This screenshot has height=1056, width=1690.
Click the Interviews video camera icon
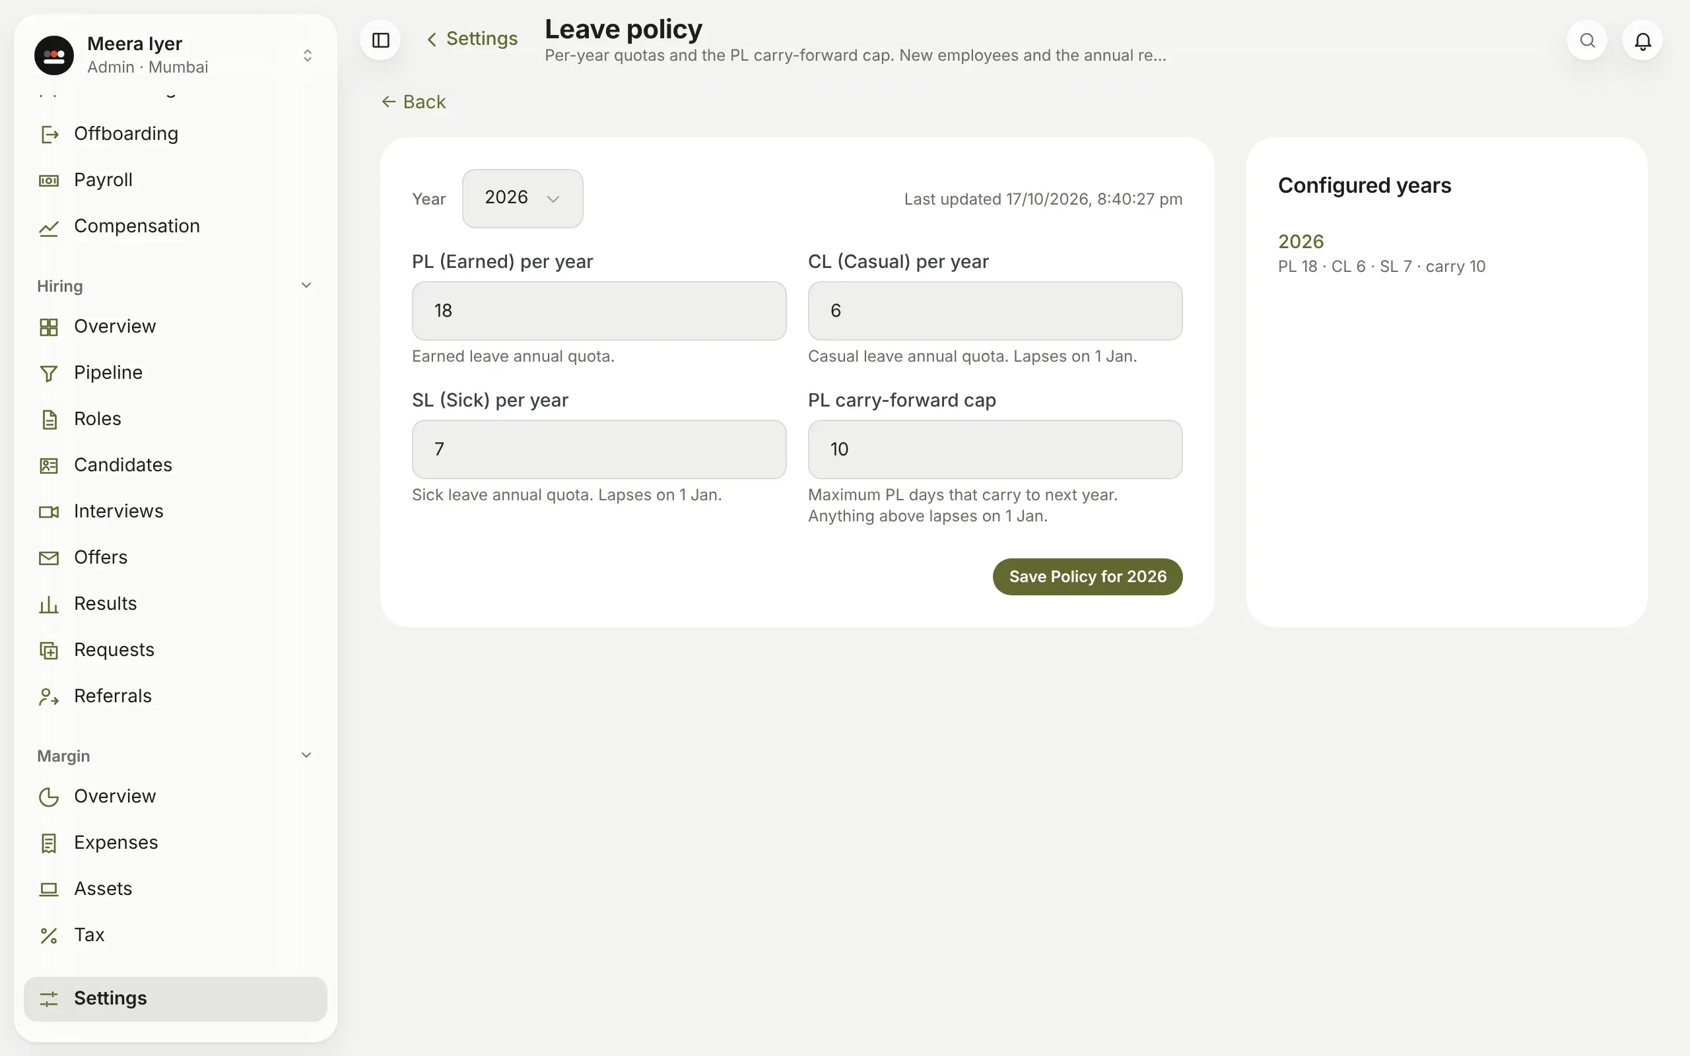(x=49, y=511)
